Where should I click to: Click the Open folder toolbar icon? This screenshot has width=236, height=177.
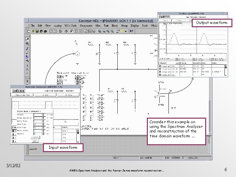(x=33, y=31)
